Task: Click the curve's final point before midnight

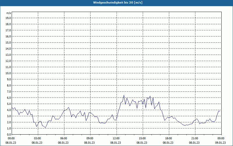Action: point(220,111)
